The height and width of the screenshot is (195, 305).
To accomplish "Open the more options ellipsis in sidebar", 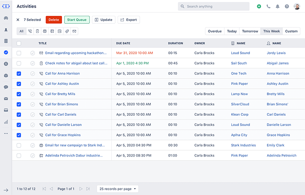I will point(6,134).
